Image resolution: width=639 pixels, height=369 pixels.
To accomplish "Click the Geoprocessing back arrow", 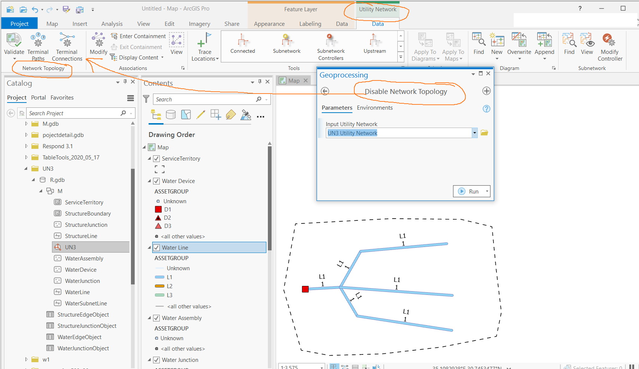I will (325, 91).
